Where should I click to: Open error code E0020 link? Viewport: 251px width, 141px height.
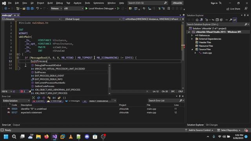tap(15, 109)
